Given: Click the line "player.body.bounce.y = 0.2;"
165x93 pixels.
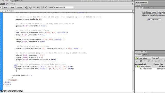Looking at the screenshot, I should click(x=30, y=55).
